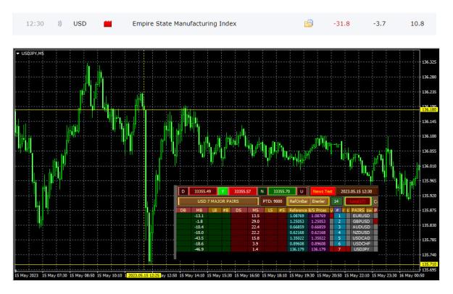The height and width of the screenshot is (294, 453).
Task: Select the USD 7 MAJOR PAIRS button
Action: [x=218, y=201]
